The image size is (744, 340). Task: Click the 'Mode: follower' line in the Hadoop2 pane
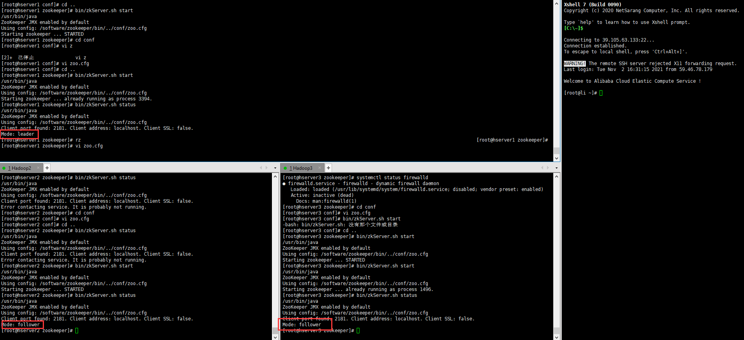pyautogui.click(x=21, y=325)
